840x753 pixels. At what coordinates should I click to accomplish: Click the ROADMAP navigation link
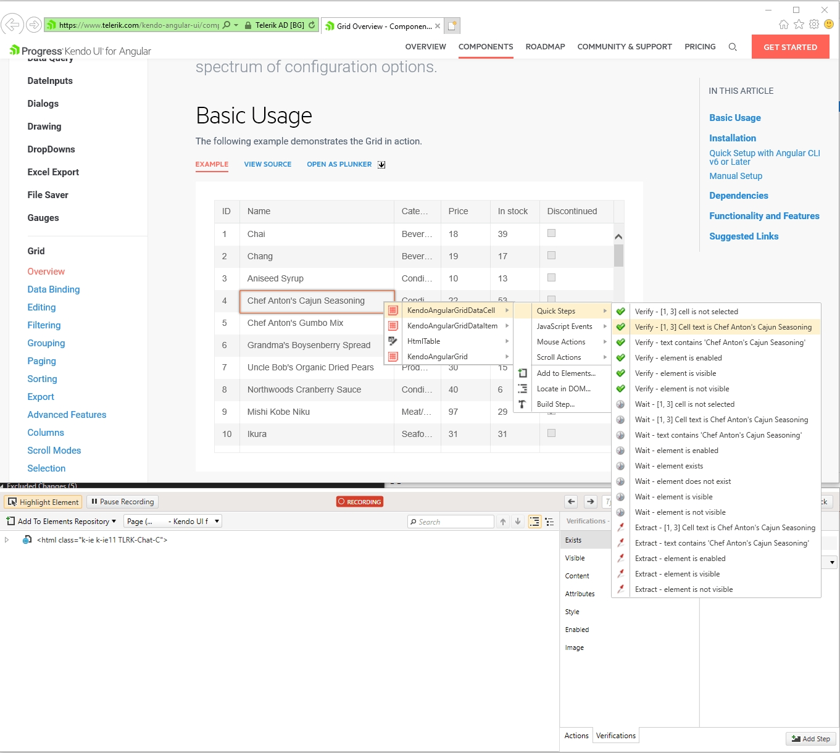pyautogui.click(x=545, y=47)
